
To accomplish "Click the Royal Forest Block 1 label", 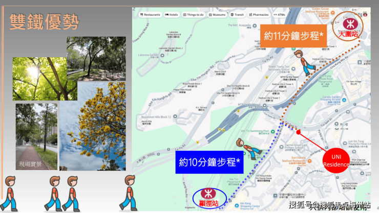I will click(192, 85).
